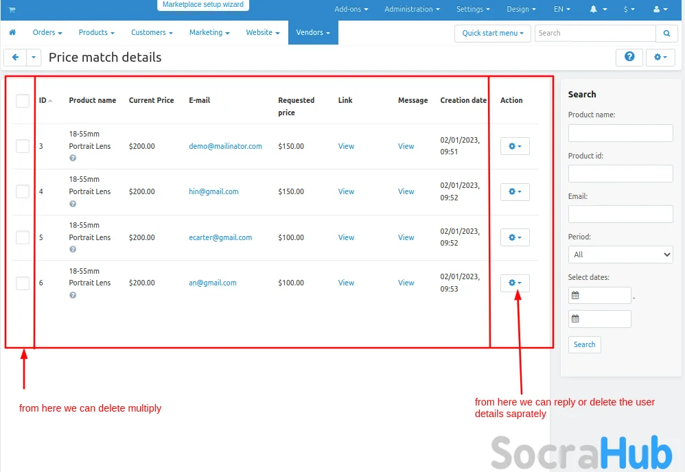Click the search magnifier icon button
This screenshot has height=472, width=685.
(x=666, y=33)
